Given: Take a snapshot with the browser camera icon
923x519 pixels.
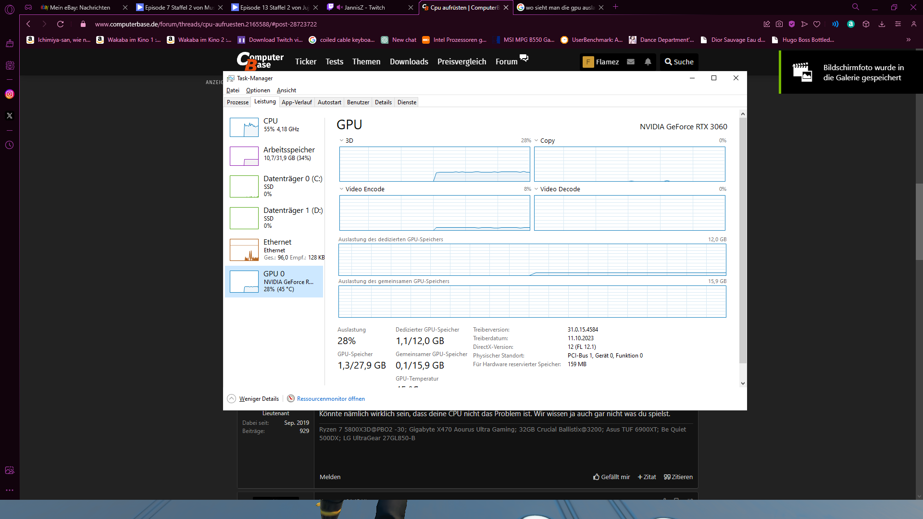Looking at the screenshot, I should point(779,24).
